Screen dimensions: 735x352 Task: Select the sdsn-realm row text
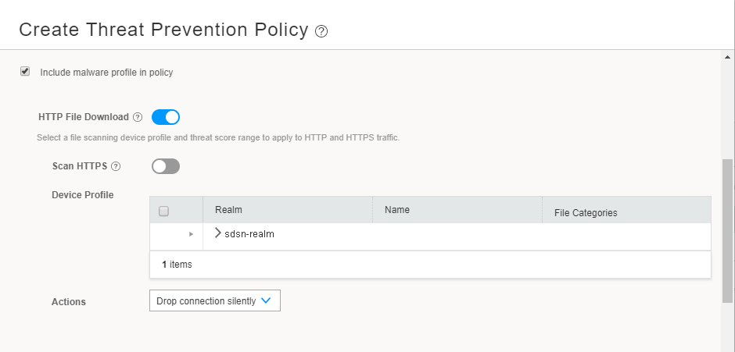pos(249,234)
